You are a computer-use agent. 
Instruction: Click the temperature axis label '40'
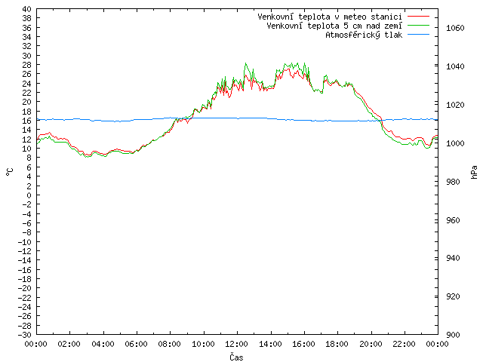coord(27,9)
